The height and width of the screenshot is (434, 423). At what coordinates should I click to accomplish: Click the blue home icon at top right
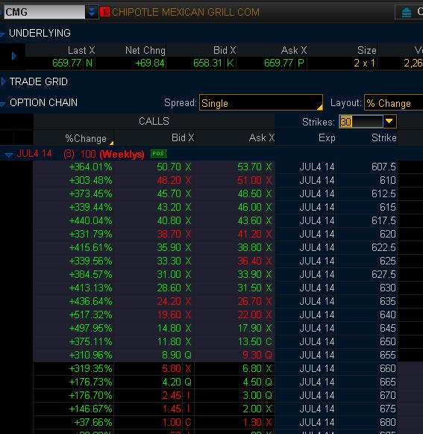click(406, 12)
